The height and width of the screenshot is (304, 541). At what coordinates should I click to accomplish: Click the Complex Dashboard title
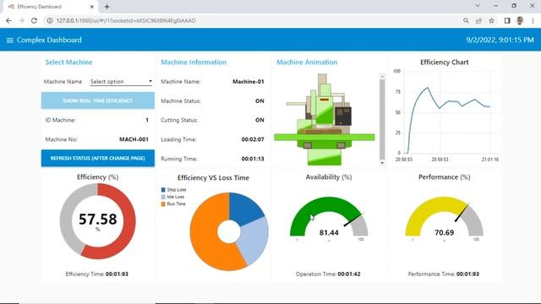tap(49, 40)
